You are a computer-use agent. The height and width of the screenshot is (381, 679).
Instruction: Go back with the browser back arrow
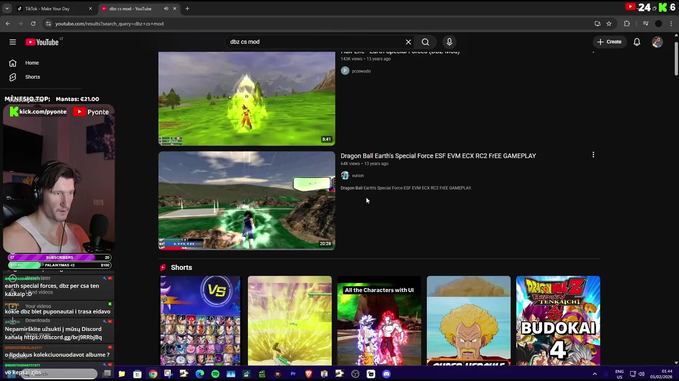(7, 23)
